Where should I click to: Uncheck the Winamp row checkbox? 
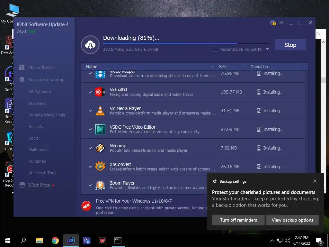click(x=90, y=148)
